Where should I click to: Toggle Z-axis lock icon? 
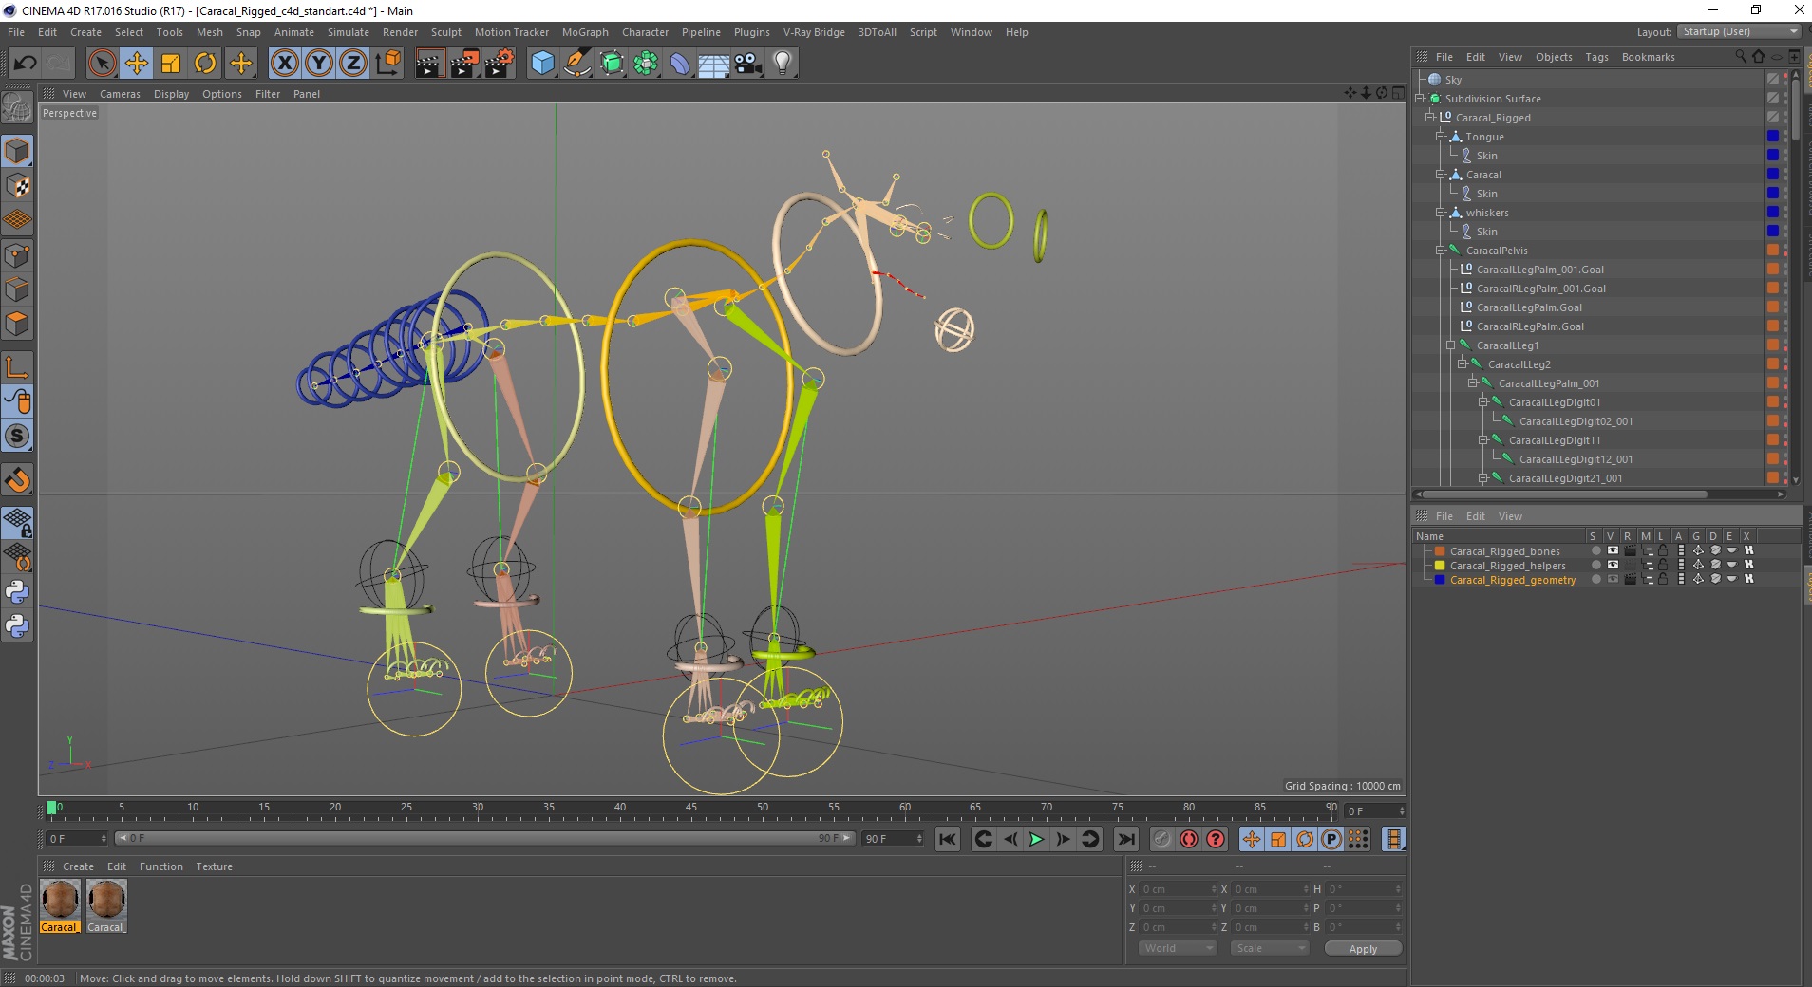[353, 64]
